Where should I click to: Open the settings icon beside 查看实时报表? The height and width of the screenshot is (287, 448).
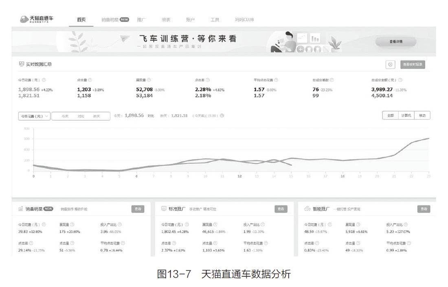point(390,65)
